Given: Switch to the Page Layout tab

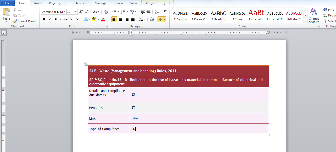Looking at the screenshot, I should [57, 3].
